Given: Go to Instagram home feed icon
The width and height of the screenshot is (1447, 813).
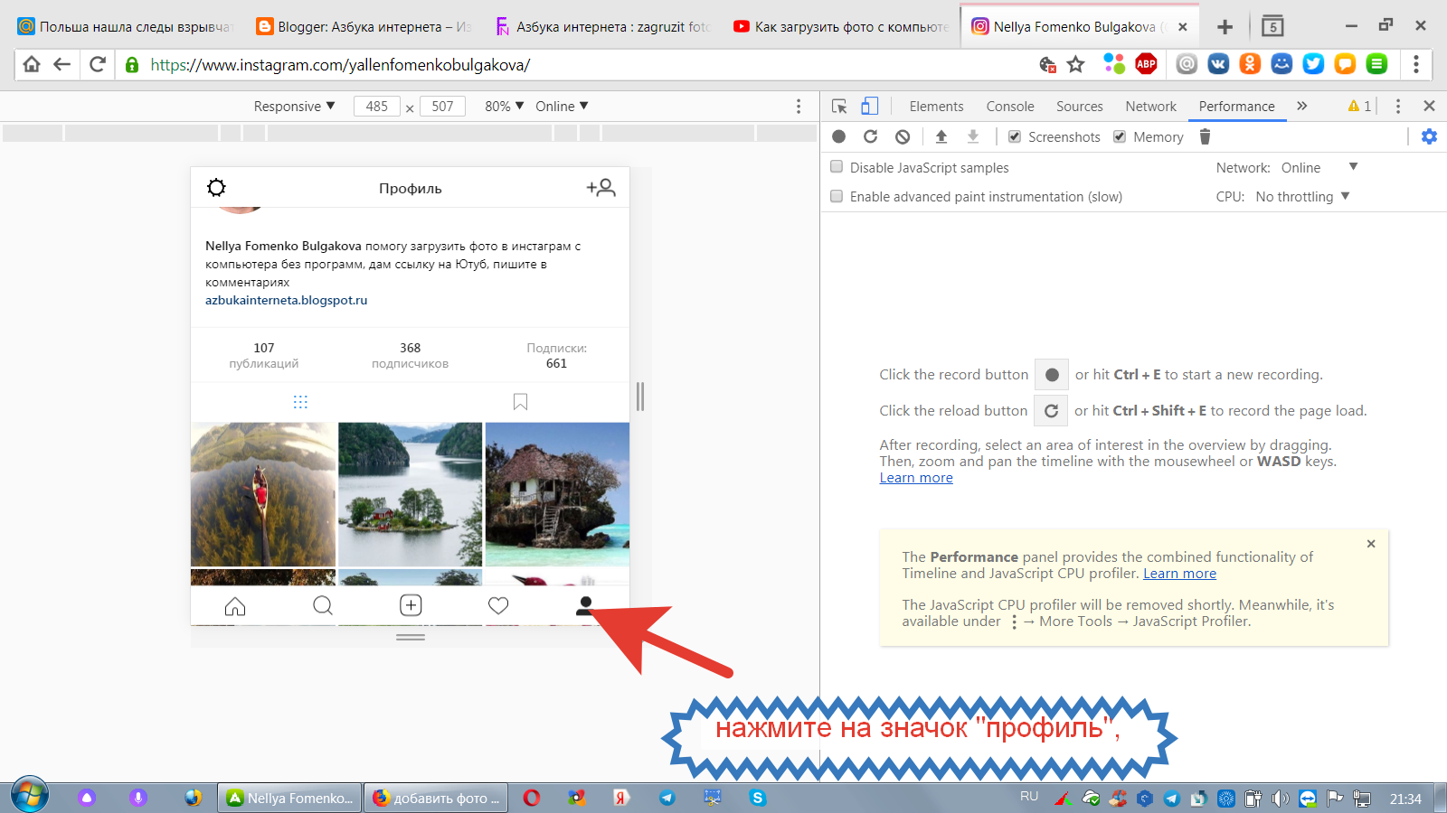Looking at the screenshot, I should coord(235,606).
